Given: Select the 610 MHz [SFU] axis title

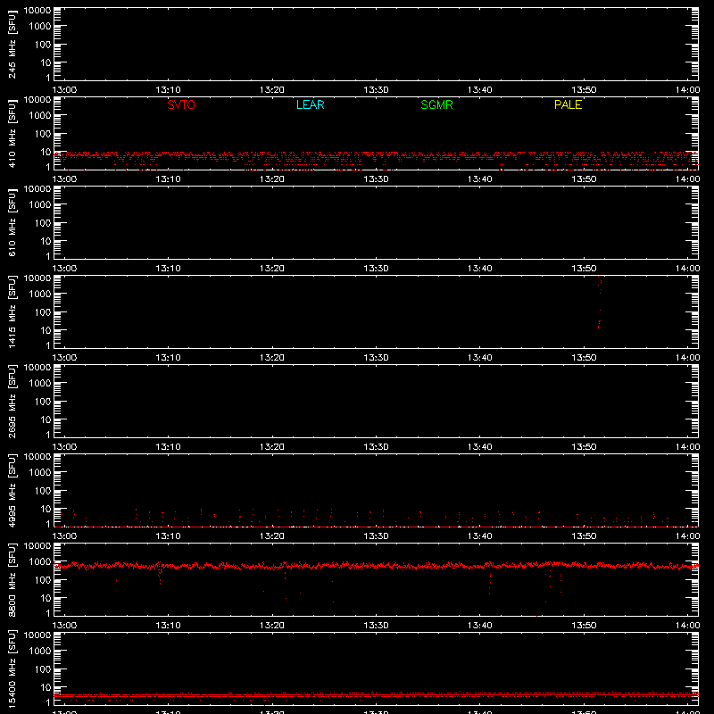Looking at the screenshot, I should 12,222.
